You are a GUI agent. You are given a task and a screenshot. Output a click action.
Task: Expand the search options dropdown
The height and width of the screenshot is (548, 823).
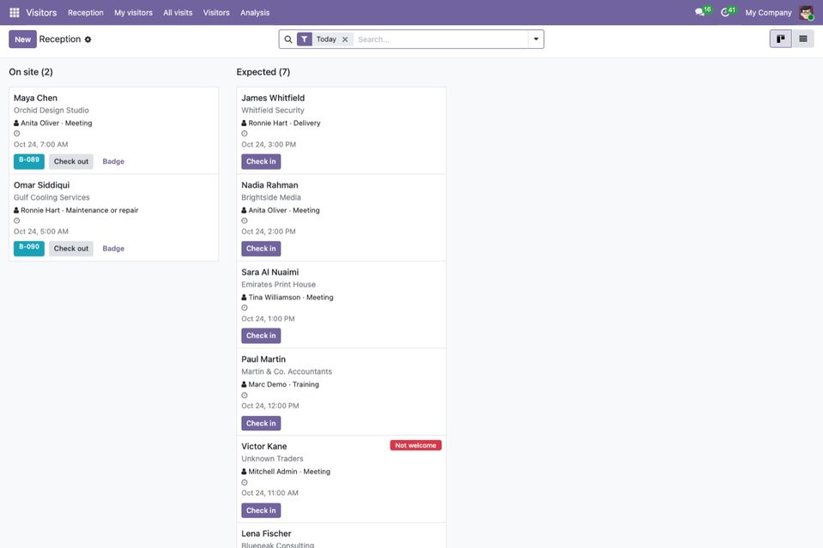click(536, 39)
